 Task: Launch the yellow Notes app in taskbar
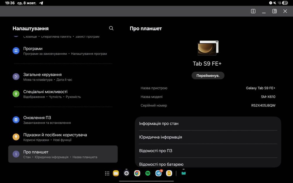[x=169, y=173]
